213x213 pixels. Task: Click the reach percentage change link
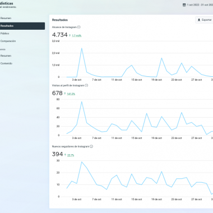77,35
